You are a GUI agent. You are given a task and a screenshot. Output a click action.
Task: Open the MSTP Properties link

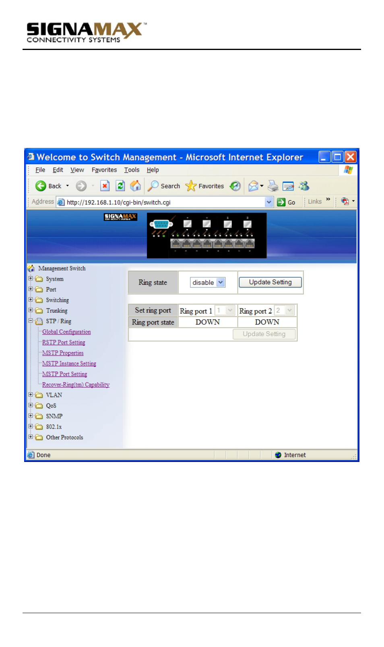click(63, 353)
